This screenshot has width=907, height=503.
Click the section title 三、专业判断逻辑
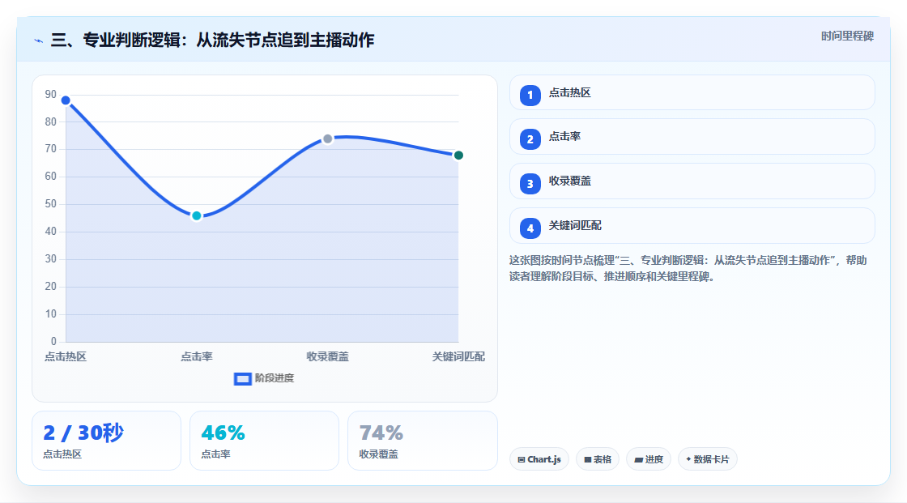pyautogui.click(x=212, y=40)
